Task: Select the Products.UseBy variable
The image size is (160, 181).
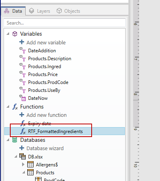Action: click(x=44, y=90)
